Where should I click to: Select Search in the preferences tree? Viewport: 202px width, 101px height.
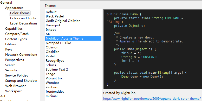coord(10,65)
